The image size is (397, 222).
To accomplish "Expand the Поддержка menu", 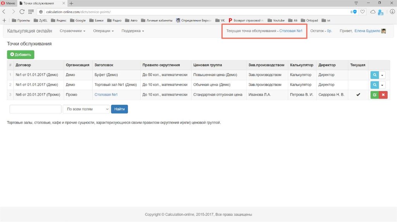I will (x=133, y=31).
